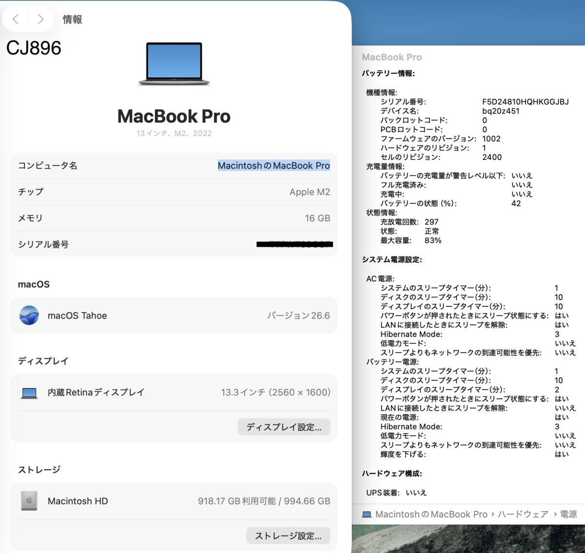Image resolution: width=585 pixels, height=553 pixels.
Task: Click 電源 in the path bar
Action: tap(568, 514)
